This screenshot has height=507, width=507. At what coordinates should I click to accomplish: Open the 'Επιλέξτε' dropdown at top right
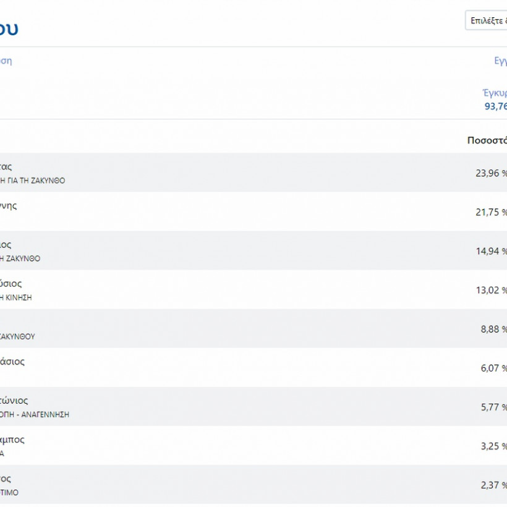click(x=487, y=20)
